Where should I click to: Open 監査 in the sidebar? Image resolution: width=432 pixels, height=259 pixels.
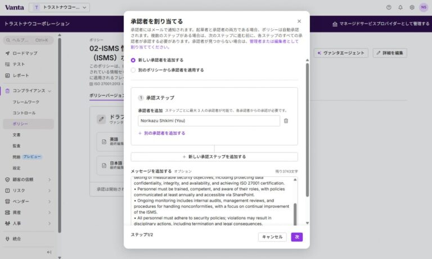pyautogui.click(x=16, y=146)
